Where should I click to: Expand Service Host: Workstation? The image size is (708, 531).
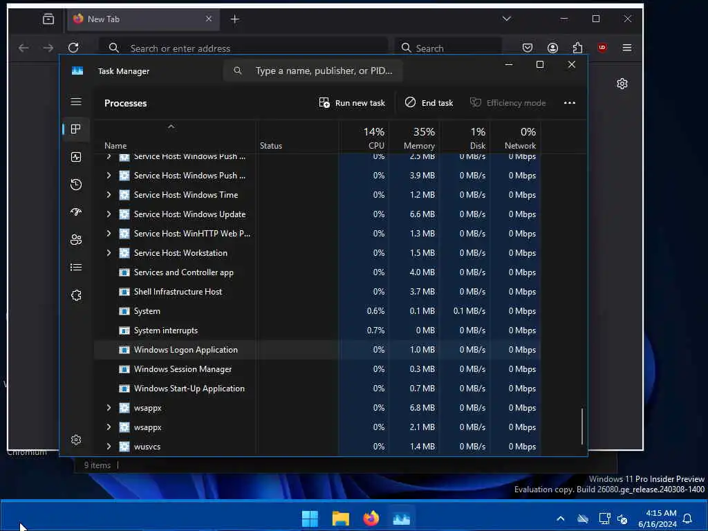(x=109, y=253)
